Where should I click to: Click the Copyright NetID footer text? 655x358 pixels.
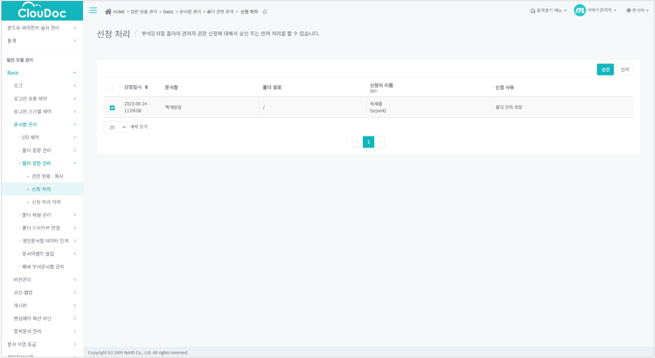tap(138, 353)
